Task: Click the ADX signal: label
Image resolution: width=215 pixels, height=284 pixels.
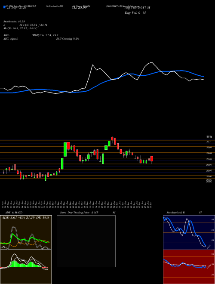Action: 11,39
